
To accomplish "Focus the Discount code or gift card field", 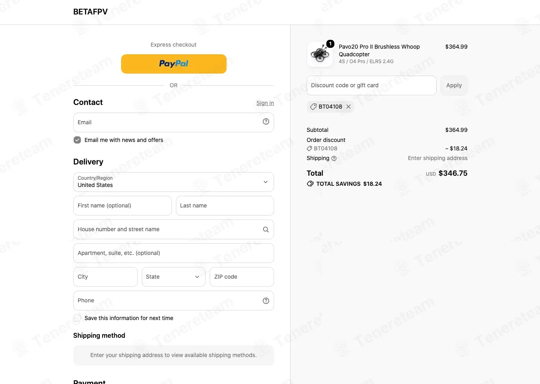I will [x=371, y=86].
